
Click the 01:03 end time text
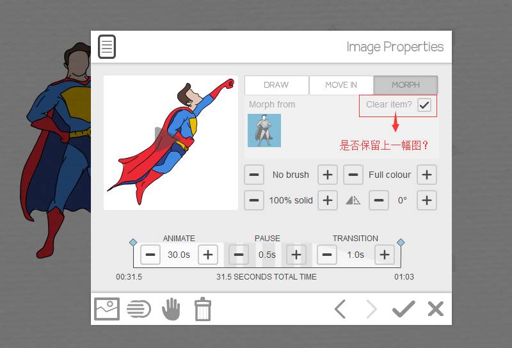[x=404, y=277]
